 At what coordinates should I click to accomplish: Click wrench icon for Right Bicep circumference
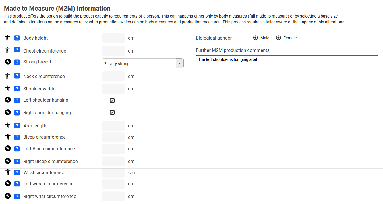click(x=8, y=161)
